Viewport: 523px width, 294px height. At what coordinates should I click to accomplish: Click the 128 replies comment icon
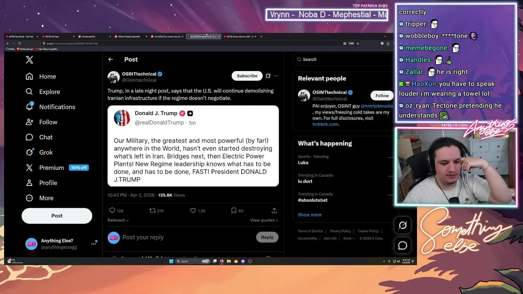coord(112,210)
